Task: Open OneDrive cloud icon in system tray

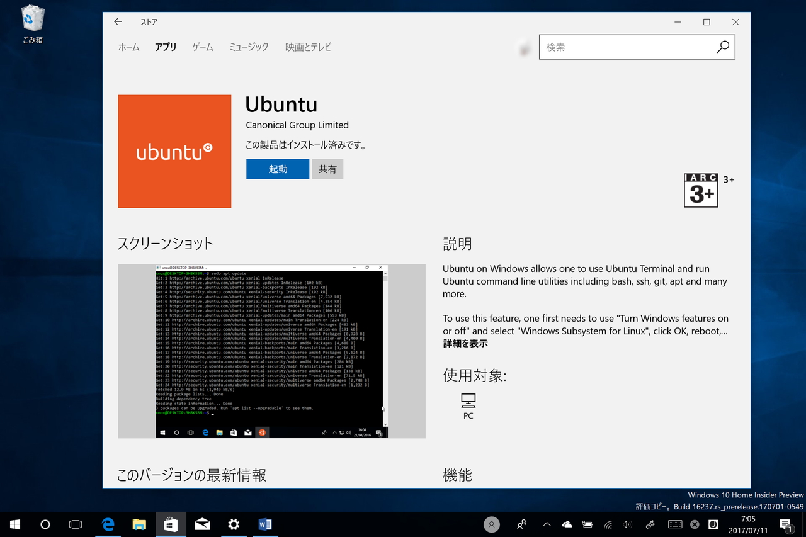Action: pyautogui.click(x=567, y=524)
